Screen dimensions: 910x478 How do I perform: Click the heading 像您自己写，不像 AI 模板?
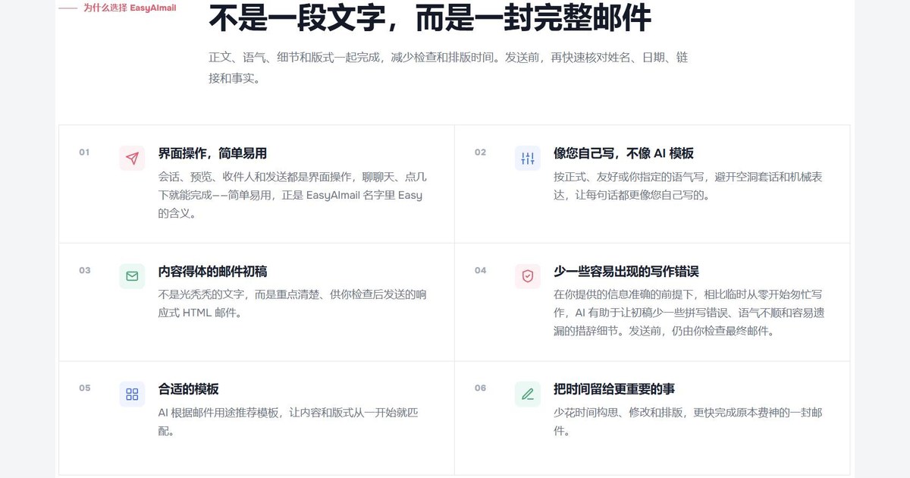click(623, 153)
